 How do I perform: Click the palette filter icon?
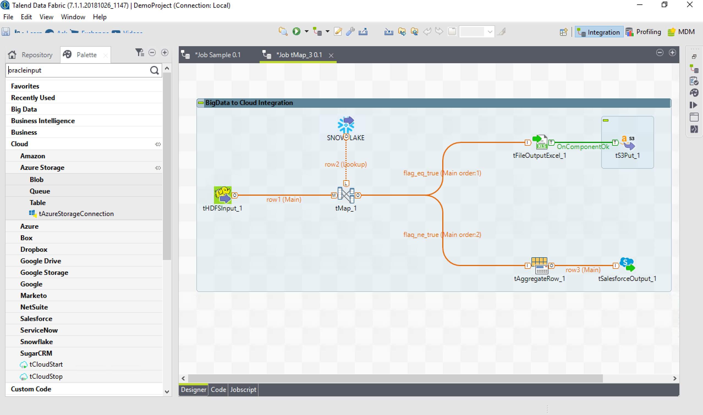coord(139,52)
